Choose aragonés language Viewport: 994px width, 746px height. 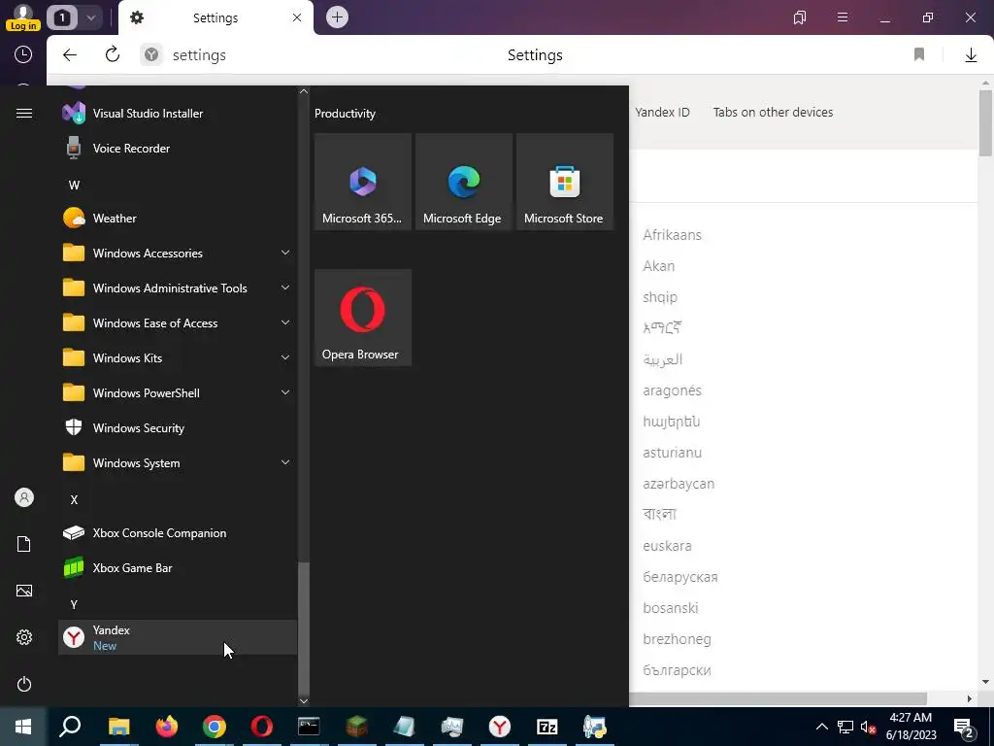tap(672, 390)
